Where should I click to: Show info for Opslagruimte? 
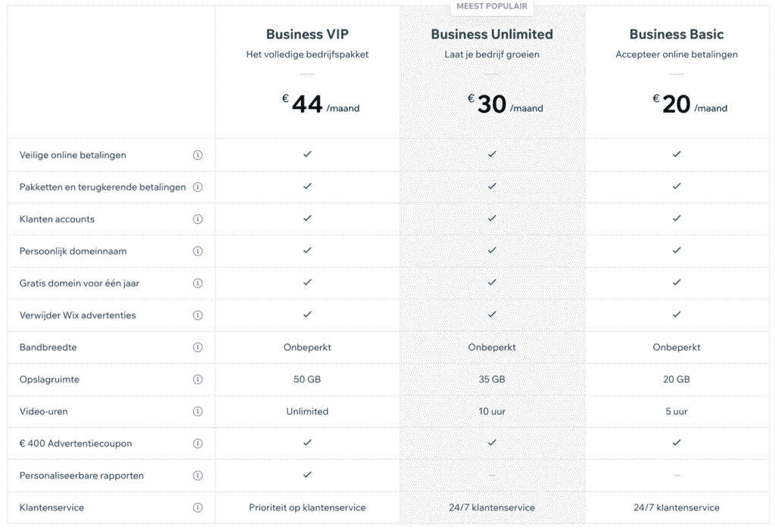pyautogui.click(x=198, y=379)
